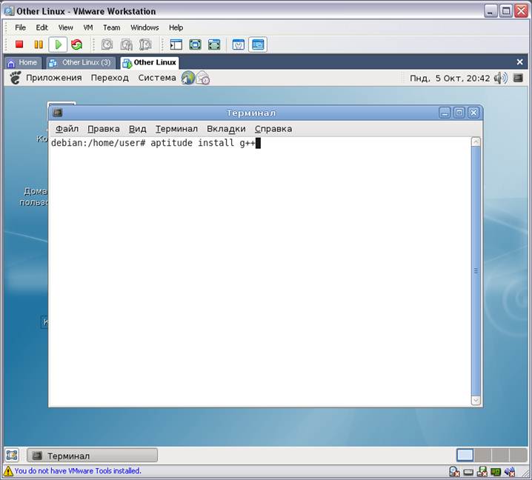Viewport: 532px width, 480px height.
Task: Open the Переход menu
Action: coord(110,78)
